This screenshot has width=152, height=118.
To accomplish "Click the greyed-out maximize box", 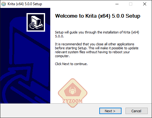I will [131, 4].
